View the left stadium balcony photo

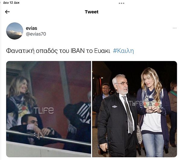pos(49,109)
